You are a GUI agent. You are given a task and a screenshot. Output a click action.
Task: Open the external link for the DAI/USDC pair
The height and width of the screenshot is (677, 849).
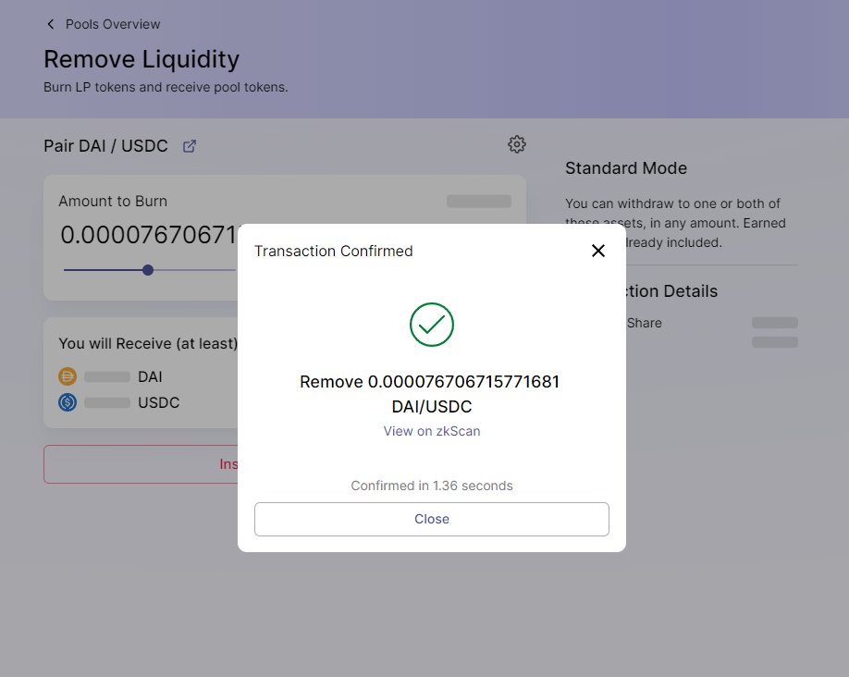[190, 145]
